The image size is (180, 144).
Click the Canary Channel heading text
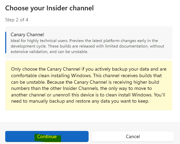(27, 34)
